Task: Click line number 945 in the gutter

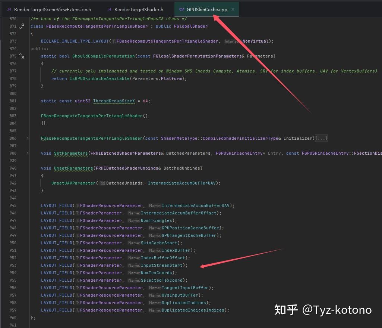Action: click(13, 205)
